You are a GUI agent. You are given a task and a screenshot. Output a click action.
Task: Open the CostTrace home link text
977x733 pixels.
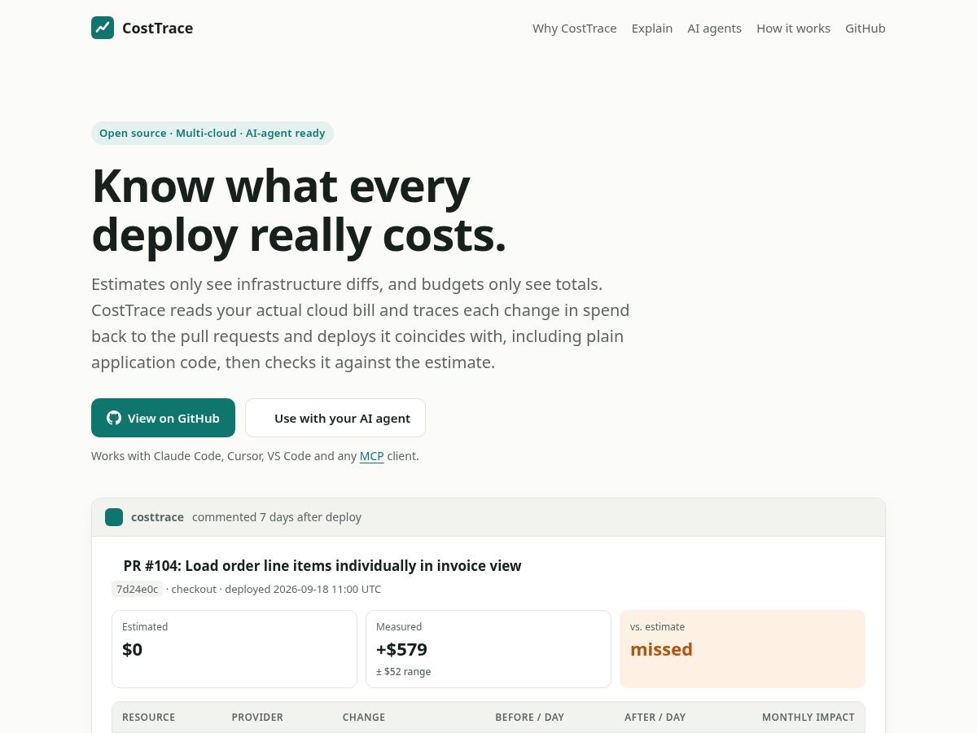click(157, 29)
